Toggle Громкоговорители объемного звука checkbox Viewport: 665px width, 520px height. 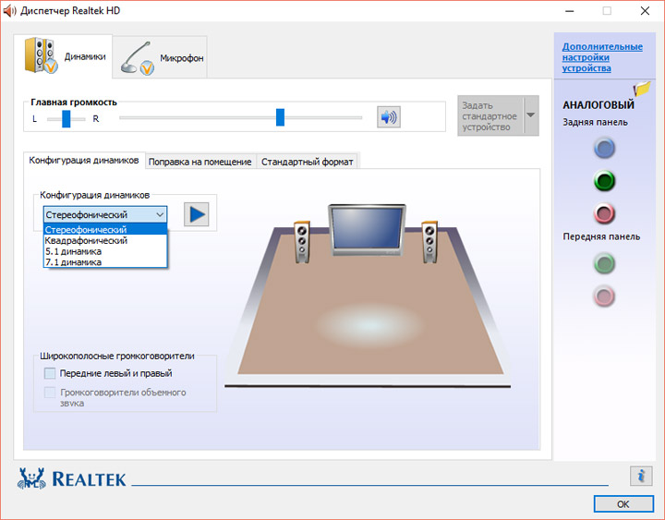point(50,393)
